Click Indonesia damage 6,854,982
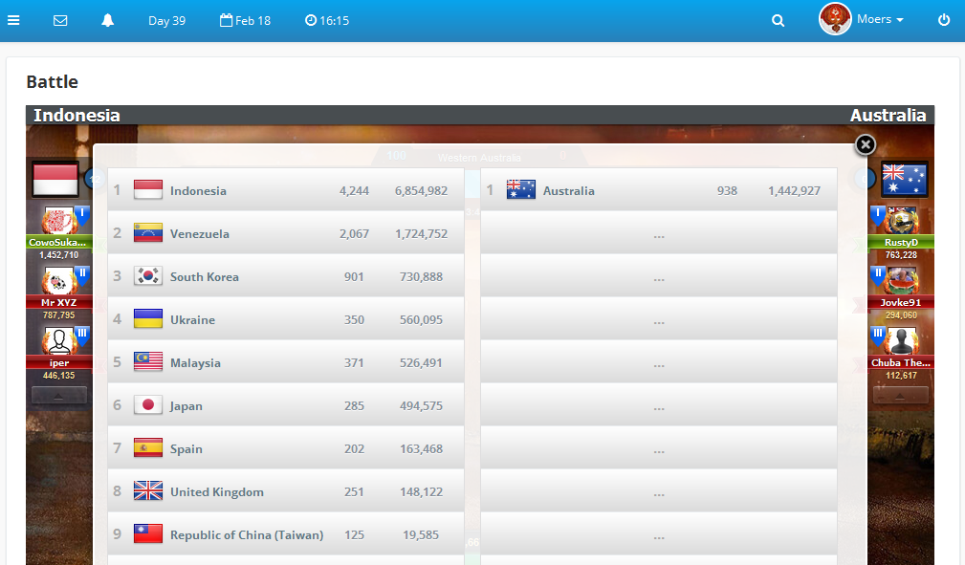Image resolution: width=965 pixels, height=565 pixels. coord(421,191)
